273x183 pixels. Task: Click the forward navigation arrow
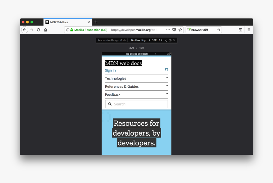click(31, 30)
